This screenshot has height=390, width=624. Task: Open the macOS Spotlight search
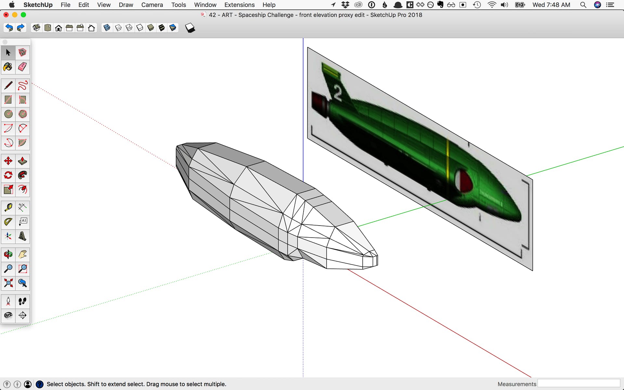pyautogui.click(x=583, y=5)
